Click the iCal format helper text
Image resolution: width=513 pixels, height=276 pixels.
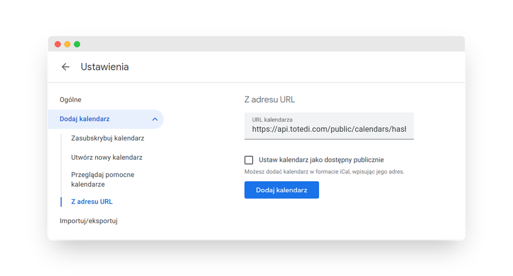click(324, 172)
